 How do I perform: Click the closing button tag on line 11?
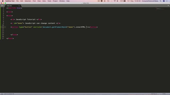click(x=93, y=27)
